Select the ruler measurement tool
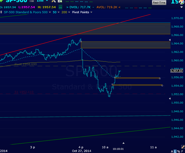Image resolution: width=185 pixels, height=153 pixels. point(183,147)
